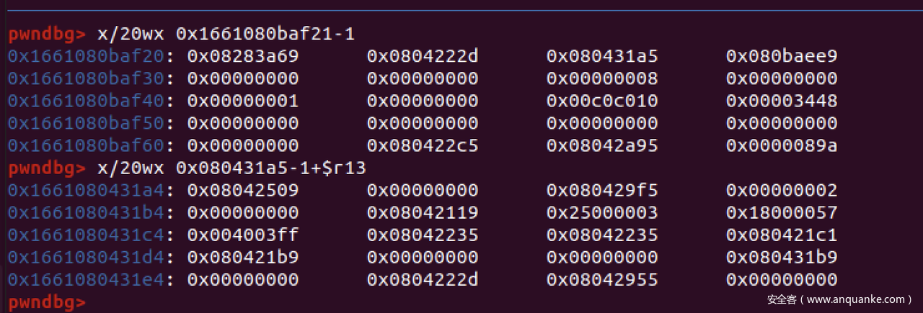The image size is (923, 313).
Task: Click the value 0x080baee9
Action: click(782, 56)
